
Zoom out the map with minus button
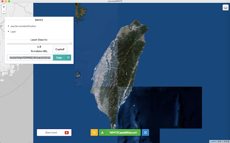tap(4, 11)
